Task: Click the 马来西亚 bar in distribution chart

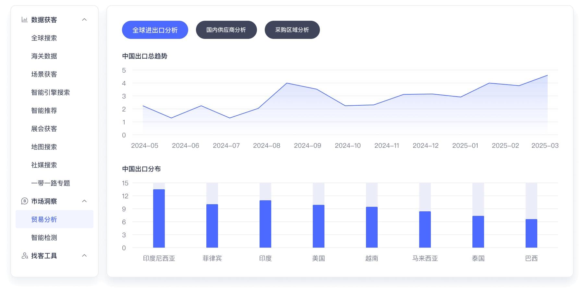Action: [425, 229]
